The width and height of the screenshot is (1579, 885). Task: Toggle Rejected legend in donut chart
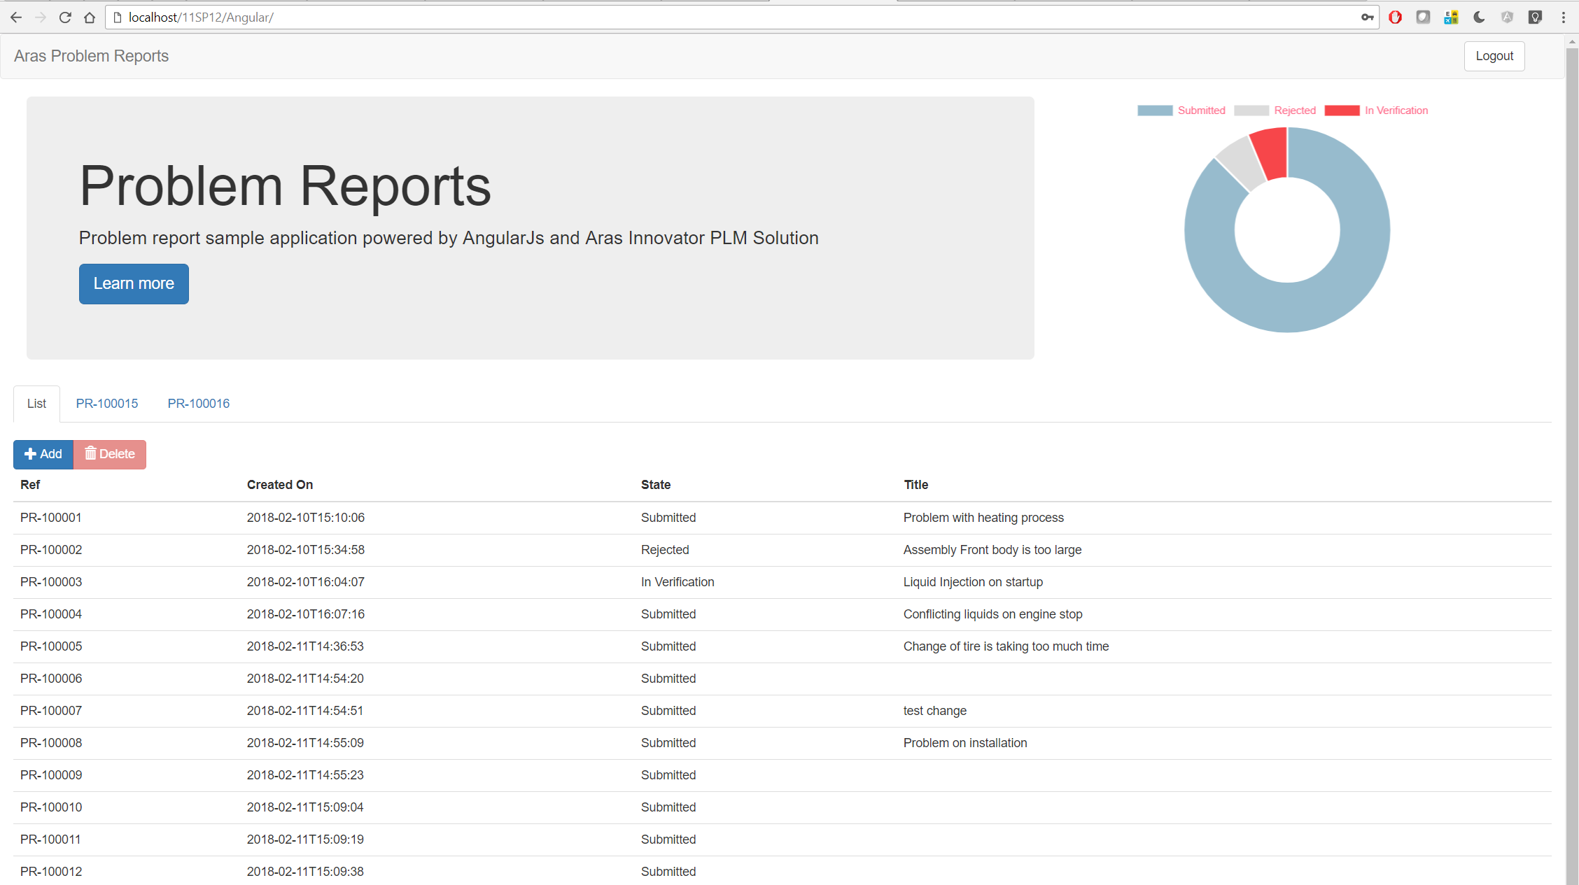(x=1275, y=111)
